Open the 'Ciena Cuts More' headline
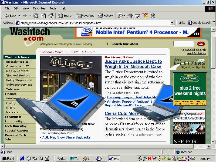 click(x=122, y=113)
